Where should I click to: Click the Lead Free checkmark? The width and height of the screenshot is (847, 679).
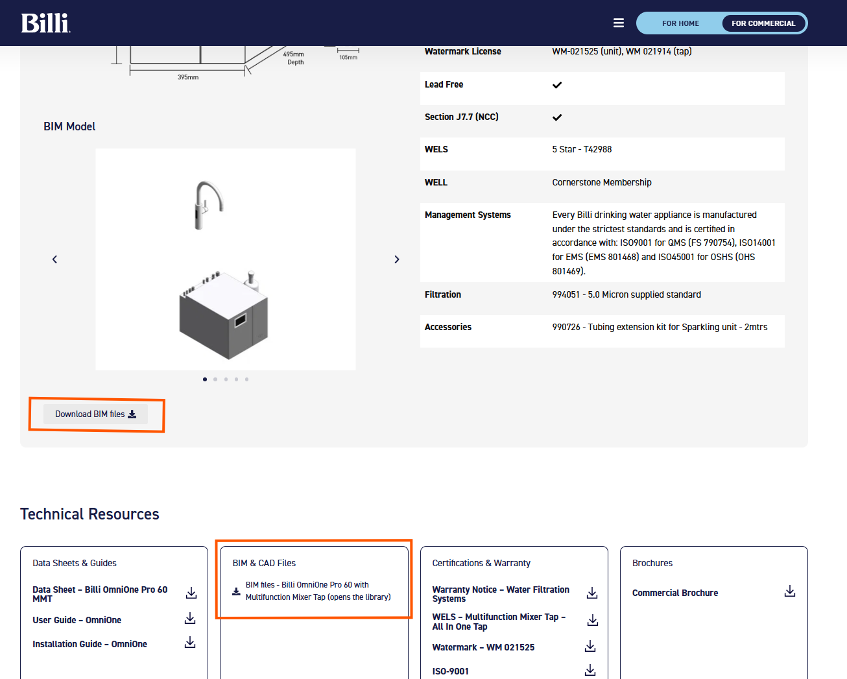(x=557, y=85)
